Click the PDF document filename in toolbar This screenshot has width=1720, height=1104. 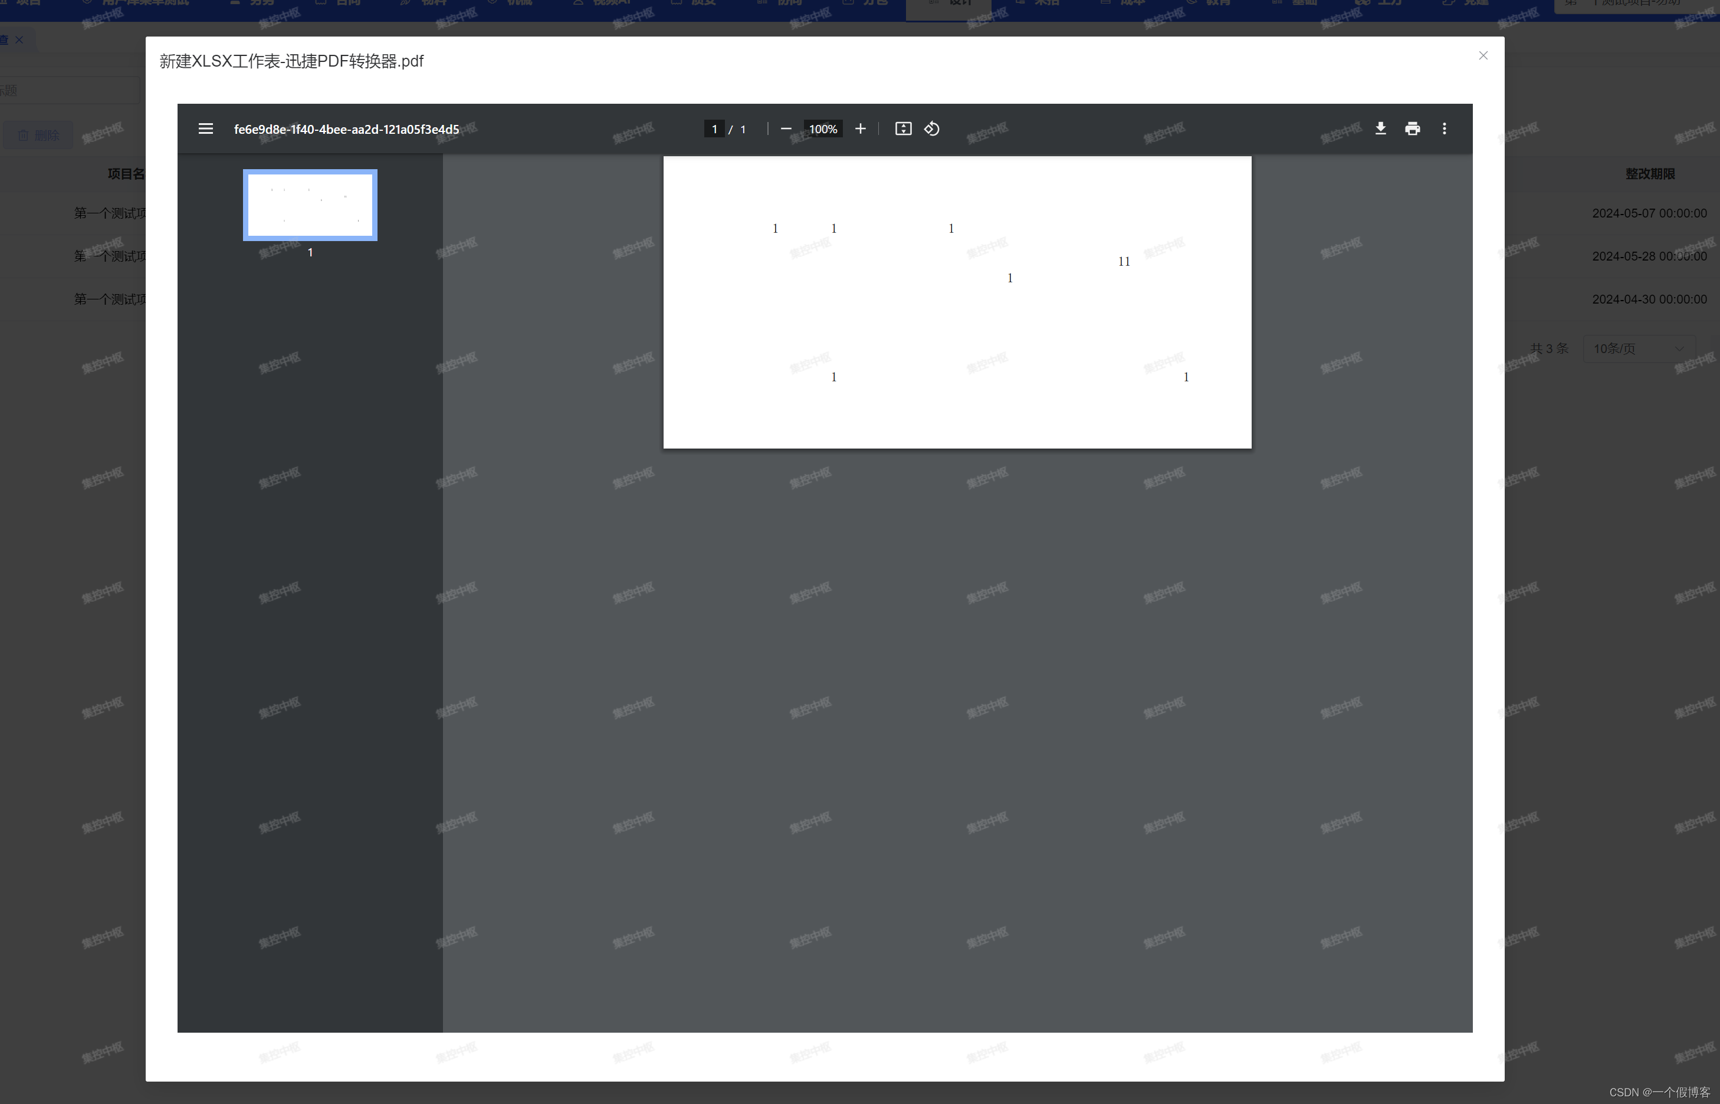346,130
